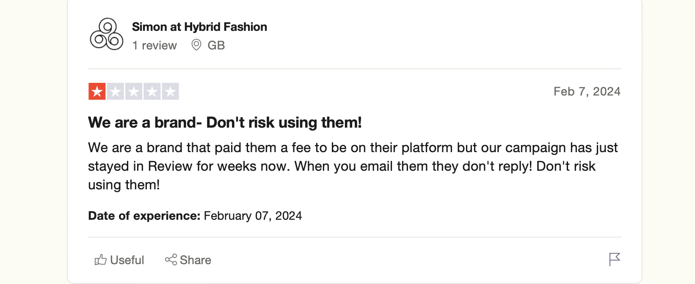
Task: Report this review with the flag icon
Action: pos(615,259)
